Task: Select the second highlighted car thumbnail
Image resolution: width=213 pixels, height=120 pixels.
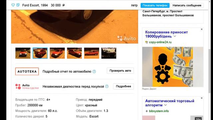Action: coord(40,53)
